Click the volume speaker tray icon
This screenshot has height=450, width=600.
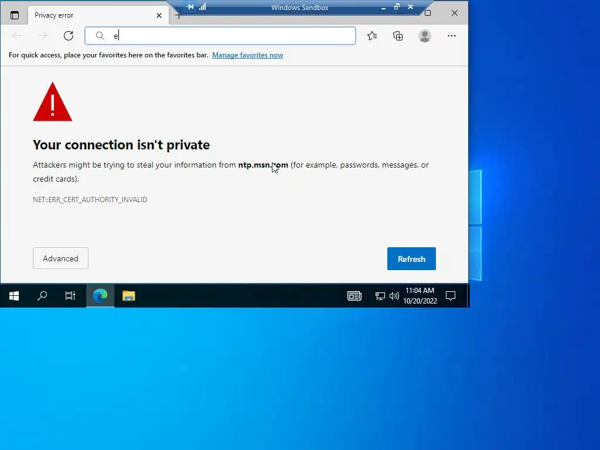pyautogui.click(x=394, y=296)
